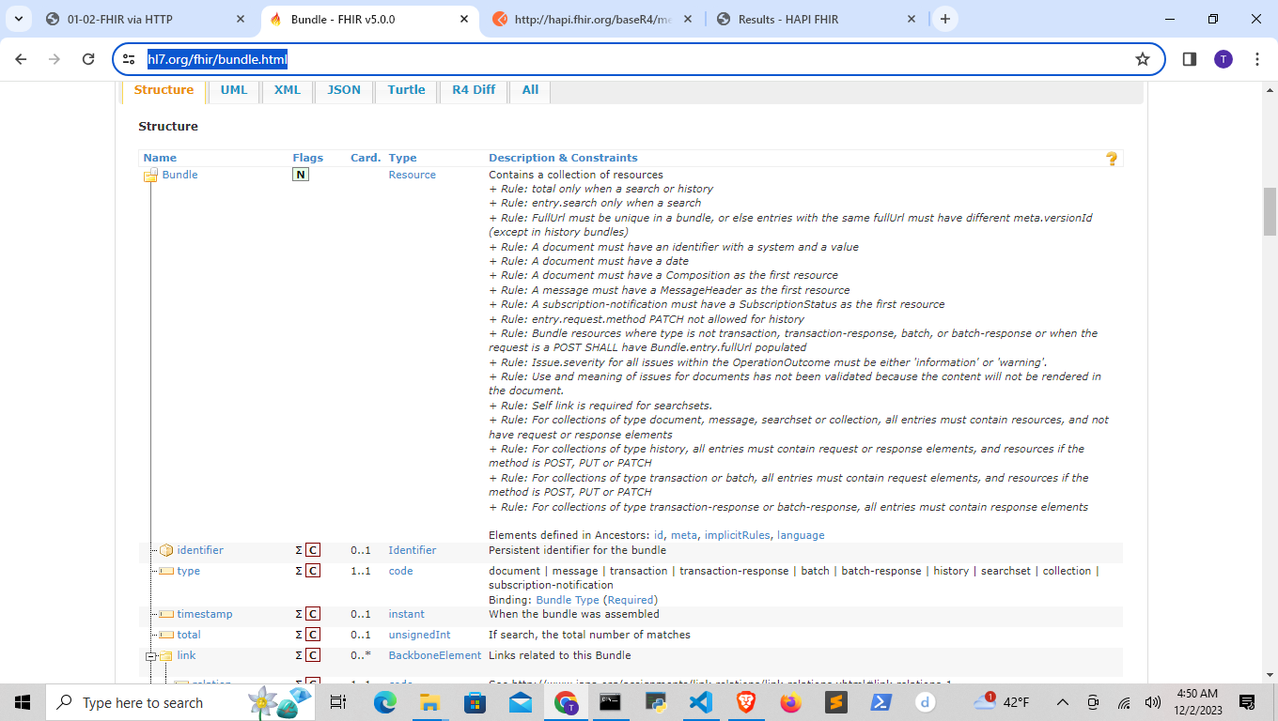Open PowerShell from taskbar
The image size is (1278, 721).
[881, 702]
